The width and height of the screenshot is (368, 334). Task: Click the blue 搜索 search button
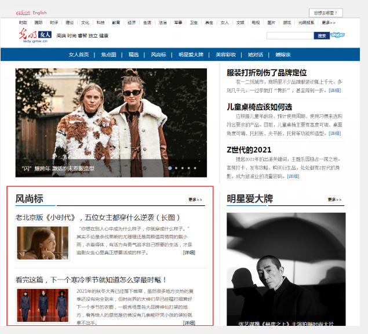pyautogui.click(x=322, y=36)
